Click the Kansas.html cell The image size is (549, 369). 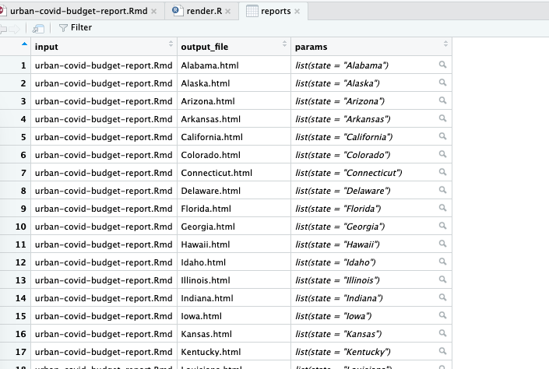click(234, 334)
